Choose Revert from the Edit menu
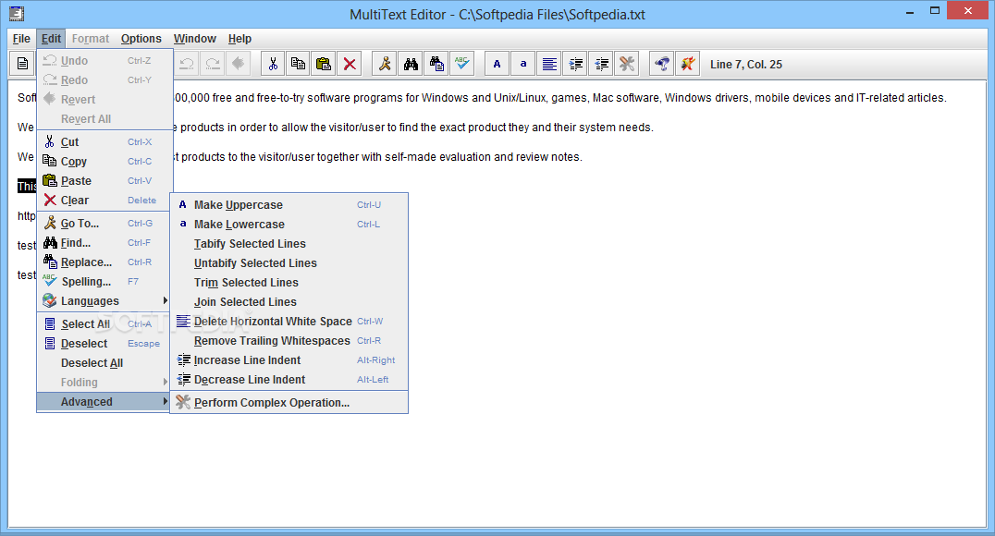The height and width of the screenshot is (536, 995). click(104, 100)
